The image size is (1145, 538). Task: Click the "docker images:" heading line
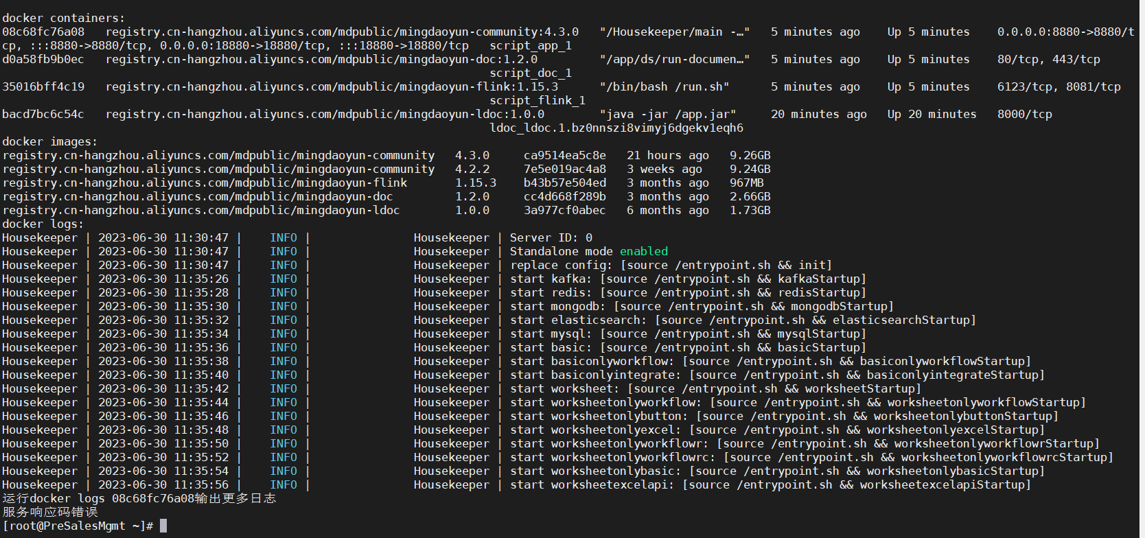[x=49, y=141]
